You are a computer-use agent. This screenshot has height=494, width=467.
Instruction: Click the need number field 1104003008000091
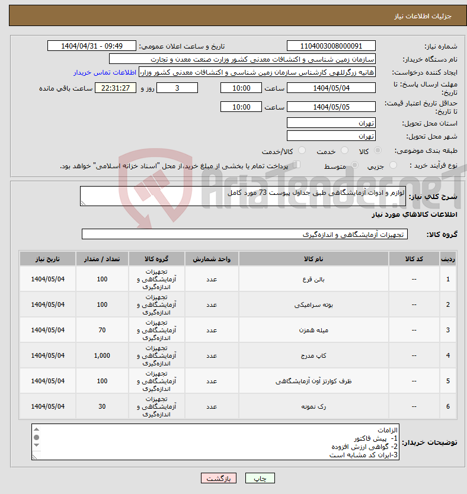pyautogui.click(x=331, y=46)
